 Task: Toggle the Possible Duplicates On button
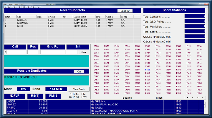point(79,71)
